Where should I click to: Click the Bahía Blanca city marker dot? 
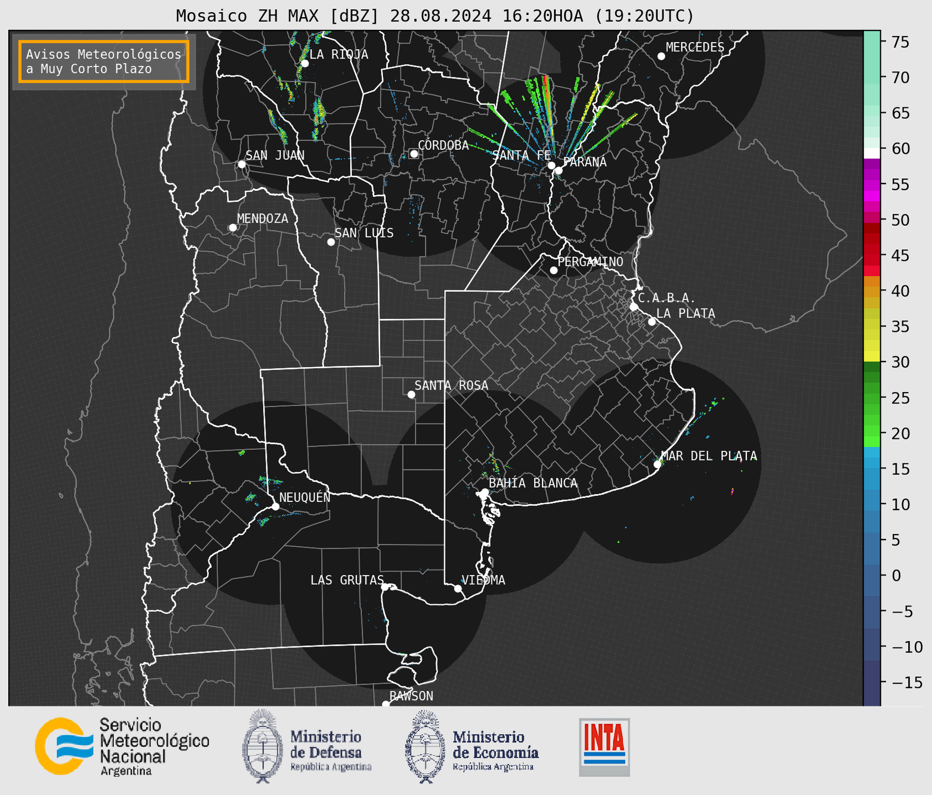(x=485, y=492)
